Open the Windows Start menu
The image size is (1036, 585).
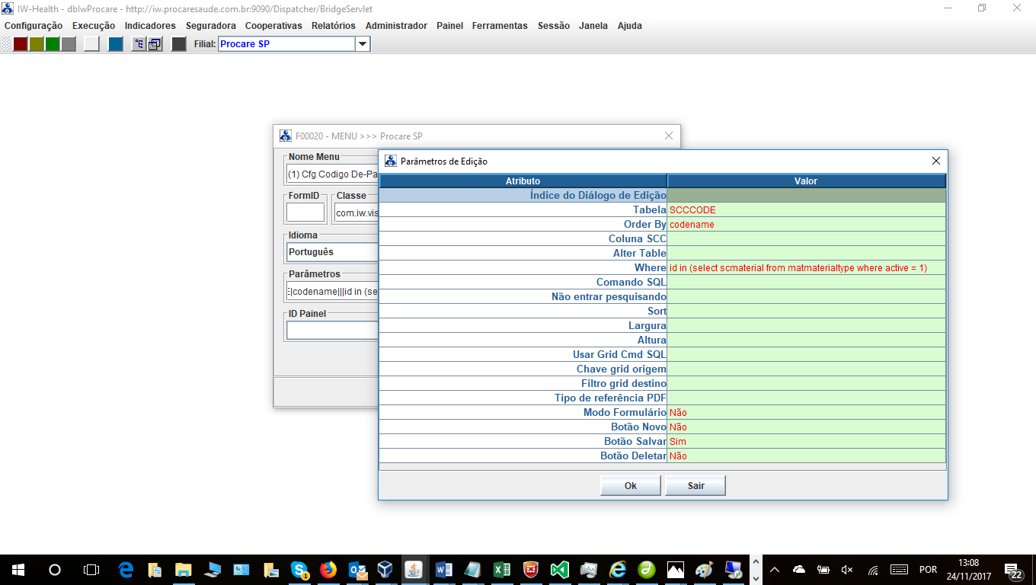(x=18, y=569)
